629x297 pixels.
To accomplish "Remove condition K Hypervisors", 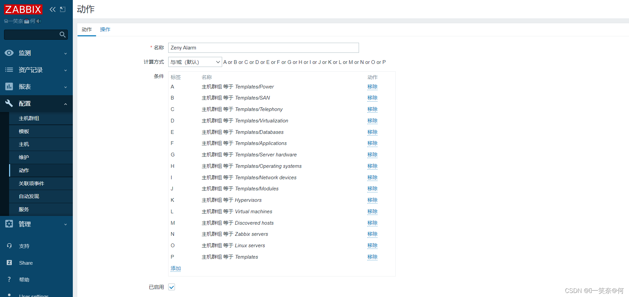I will [x=372, y=200].
